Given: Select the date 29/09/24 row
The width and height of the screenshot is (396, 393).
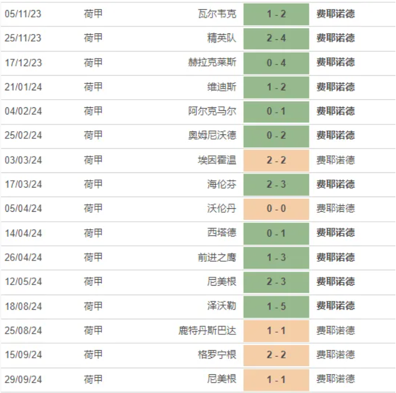Looking at the screenshot, I should (x=23, y=379).
